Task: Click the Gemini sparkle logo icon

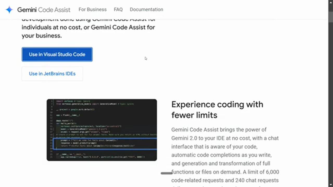Action: click(x=9, y=10)
